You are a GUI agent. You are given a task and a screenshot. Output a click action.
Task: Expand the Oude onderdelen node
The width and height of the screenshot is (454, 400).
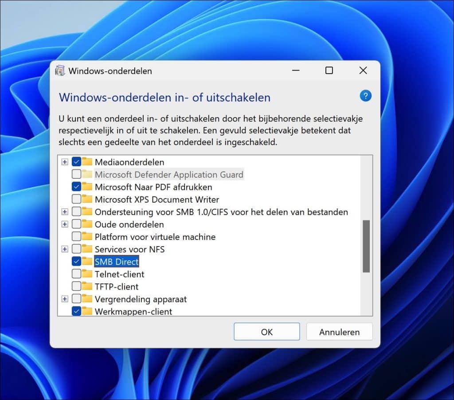point(65,224)
